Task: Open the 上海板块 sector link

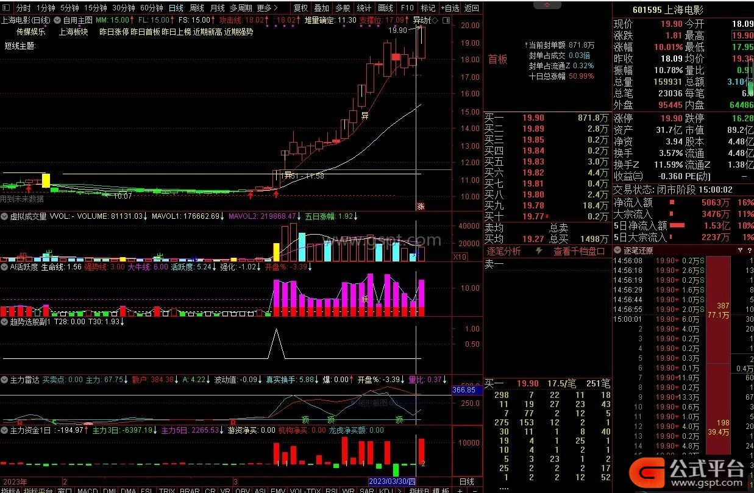Action: [73, 32]
